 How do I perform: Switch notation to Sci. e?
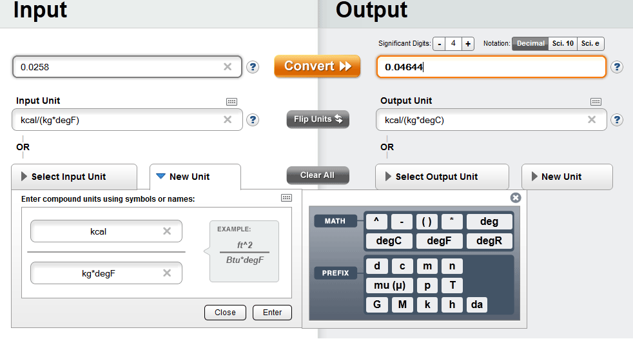point(590,44)
